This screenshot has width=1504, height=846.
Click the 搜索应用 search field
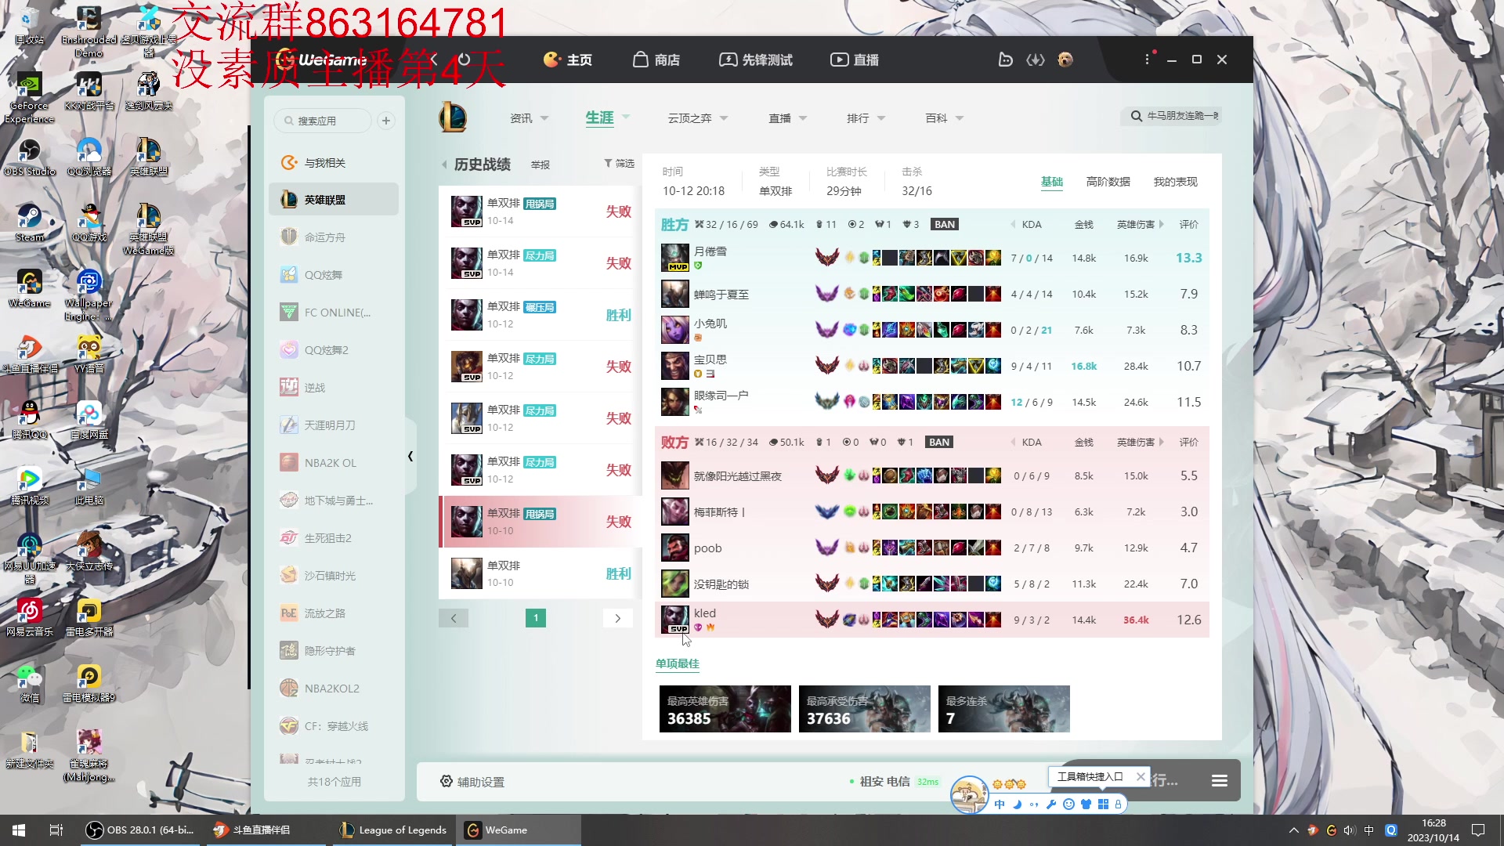click(x=323, y=121)
